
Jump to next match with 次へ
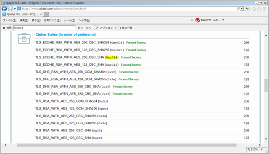(88, 28)
